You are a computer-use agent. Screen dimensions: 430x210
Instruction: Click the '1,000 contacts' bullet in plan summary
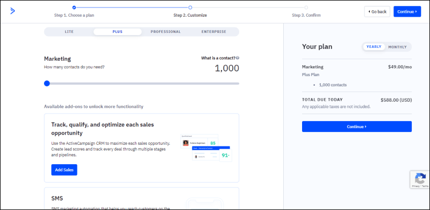333,85
